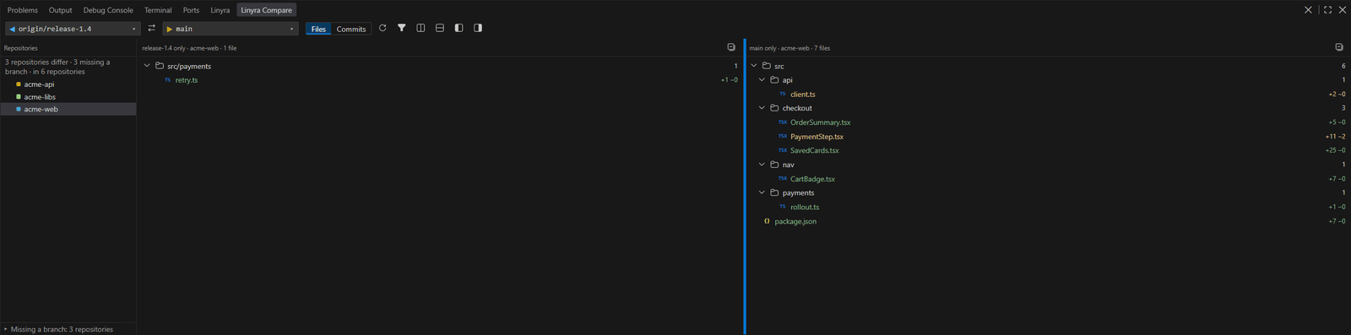
Task: Maximize the panel
Action: tap(1327, 10)
